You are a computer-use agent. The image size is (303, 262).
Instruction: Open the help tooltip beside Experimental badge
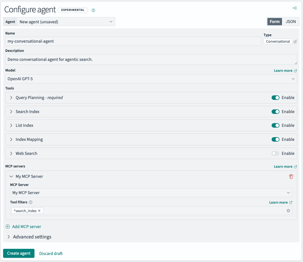pyautogui.click(x=93, y=10)
